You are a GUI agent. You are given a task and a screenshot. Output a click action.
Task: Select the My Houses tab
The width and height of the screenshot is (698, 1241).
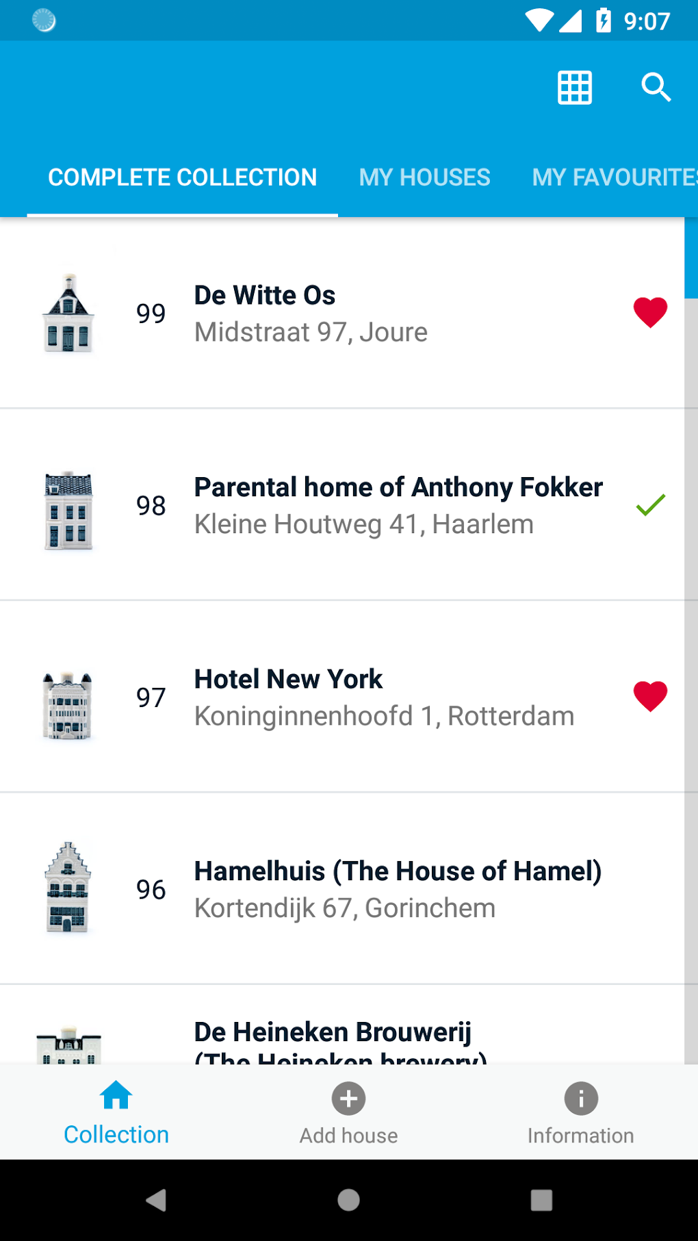pyautogui.click(x=424, y=177)
